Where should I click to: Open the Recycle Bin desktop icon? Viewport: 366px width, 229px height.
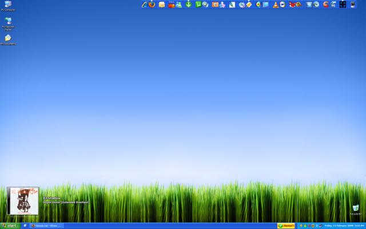tap(356, 210)
